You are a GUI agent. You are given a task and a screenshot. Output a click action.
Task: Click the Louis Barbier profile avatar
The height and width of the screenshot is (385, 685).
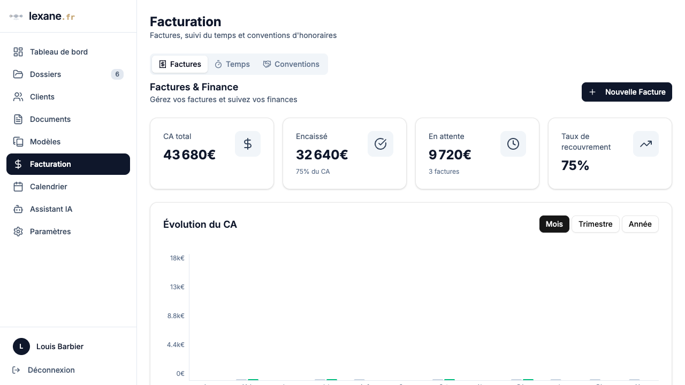[21, 346]
